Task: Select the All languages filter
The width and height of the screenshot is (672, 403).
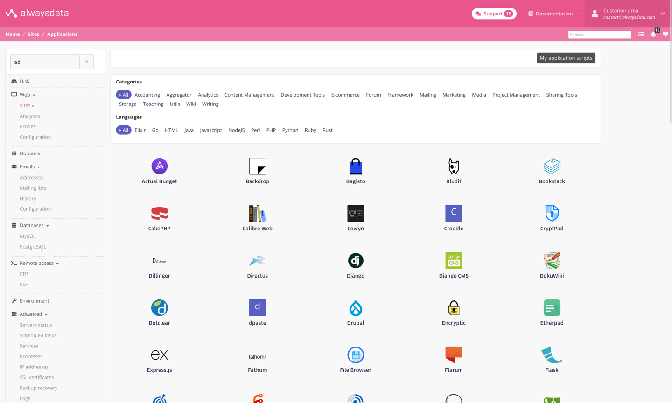Action: coord(124,130)
